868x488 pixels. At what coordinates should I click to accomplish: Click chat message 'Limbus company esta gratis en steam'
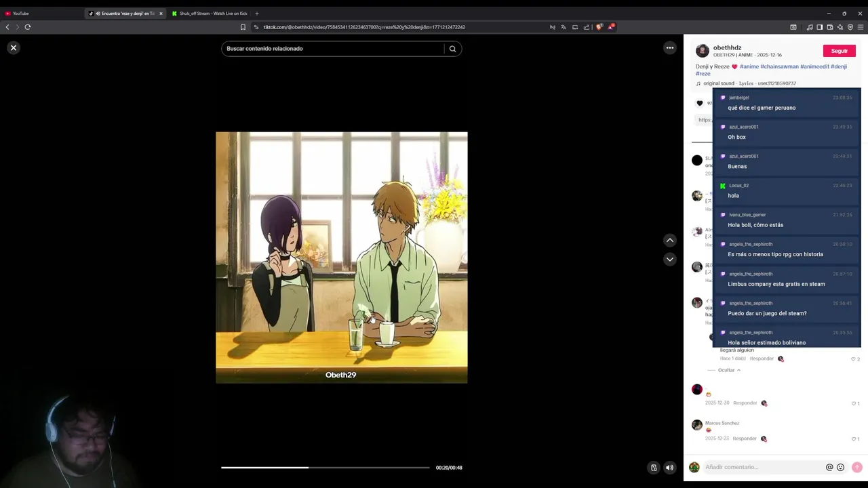click(776, 284)
